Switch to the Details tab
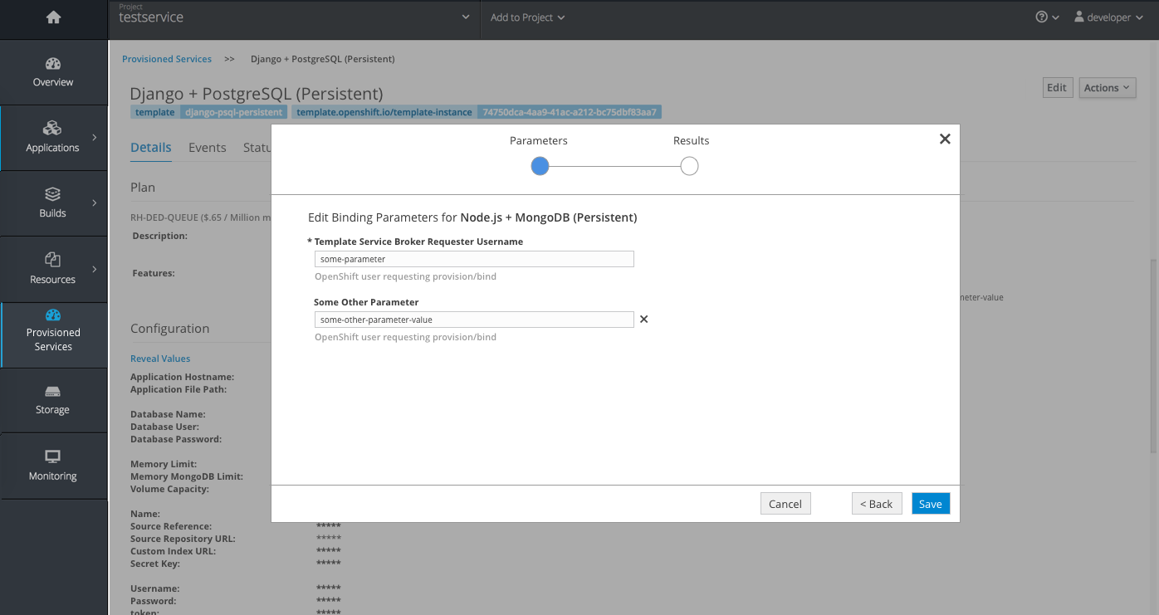This screenshot has height=615, width=1159. point(151,148)
